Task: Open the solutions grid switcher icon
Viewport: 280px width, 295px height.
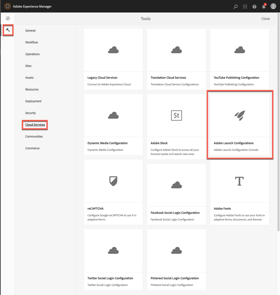Action: pyautogui.click(x=245, y=7)
